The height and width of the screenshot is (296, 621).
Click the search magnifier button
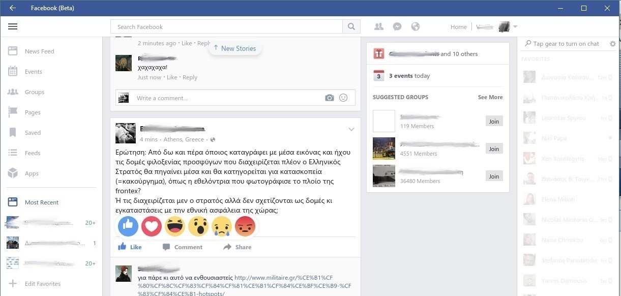[351, 27]
